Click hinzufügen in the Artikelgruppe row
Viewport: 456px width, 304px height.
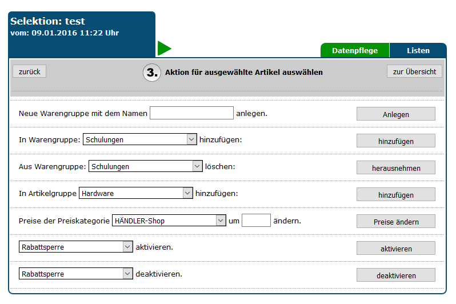[x=395, y=195]
